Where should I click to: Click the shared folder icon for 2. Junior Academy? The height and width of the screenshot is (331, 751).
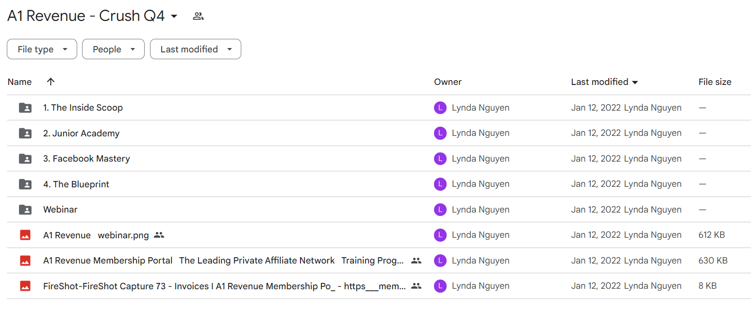pos(25,133)
